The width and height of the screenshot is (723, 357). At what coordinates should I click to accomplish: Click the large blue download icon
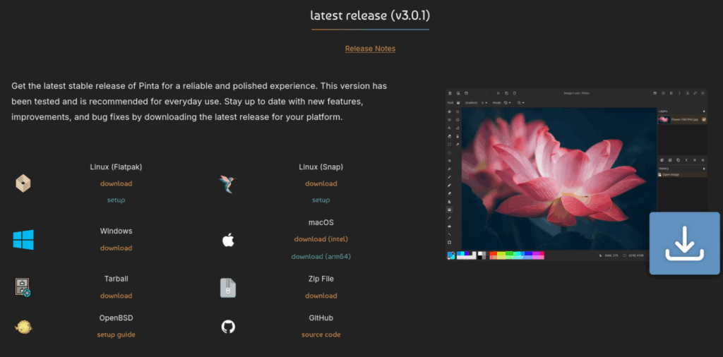(x=683, y=243)
